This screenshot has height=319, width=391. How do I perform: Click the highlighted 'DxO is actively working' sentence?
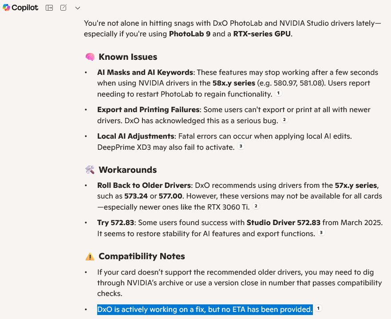tap(205, 309)
